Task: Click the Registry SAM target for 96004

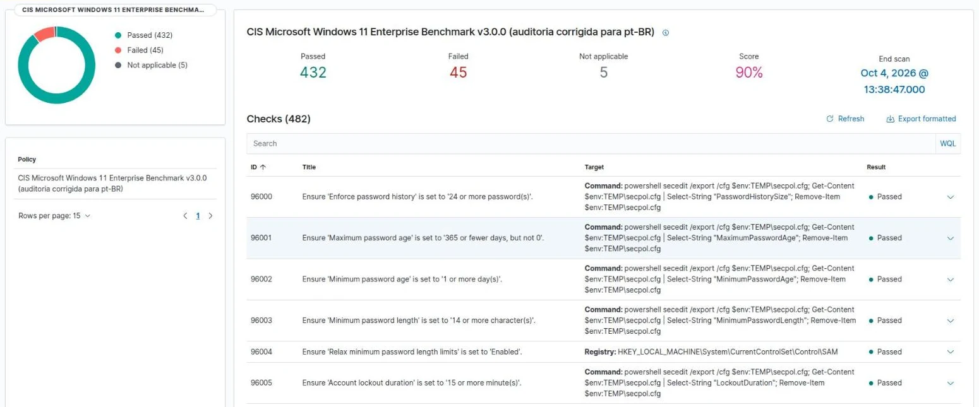Action: pyautogui.click(x=711, y=351)
